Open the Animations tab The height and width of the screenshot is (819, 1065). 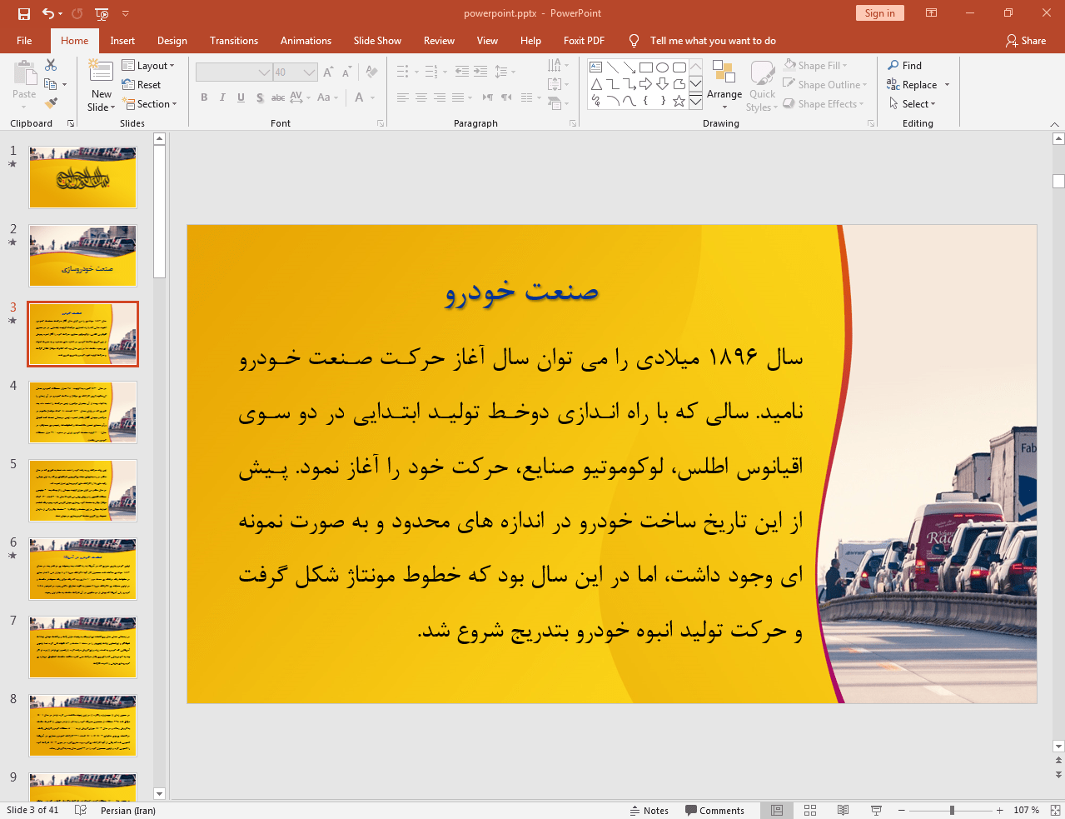[x=306, y=40]
